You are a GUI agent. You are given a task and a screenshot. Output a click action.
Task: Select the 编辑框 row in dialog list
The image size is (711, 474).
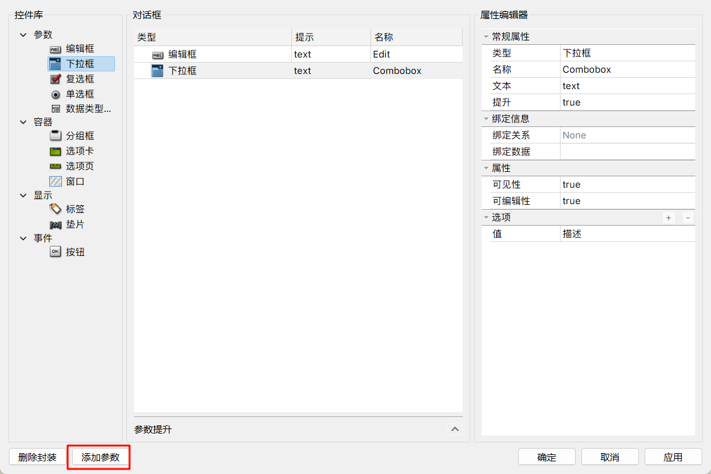pyautogui.click(x=182, y=54)
